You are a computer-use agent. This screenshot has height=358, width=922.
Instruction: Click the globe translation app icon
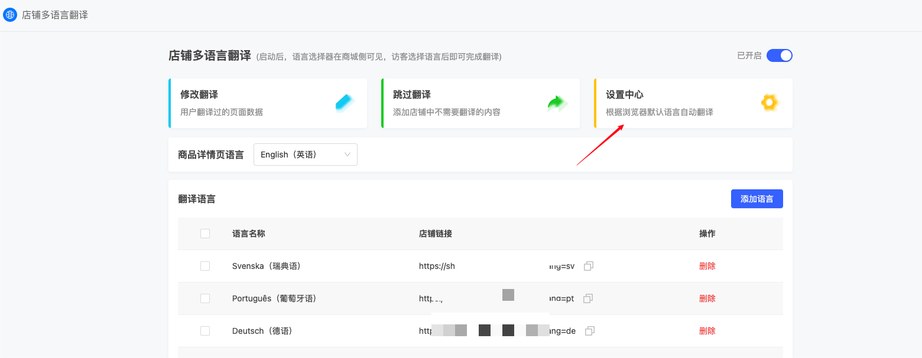(10, 15)
